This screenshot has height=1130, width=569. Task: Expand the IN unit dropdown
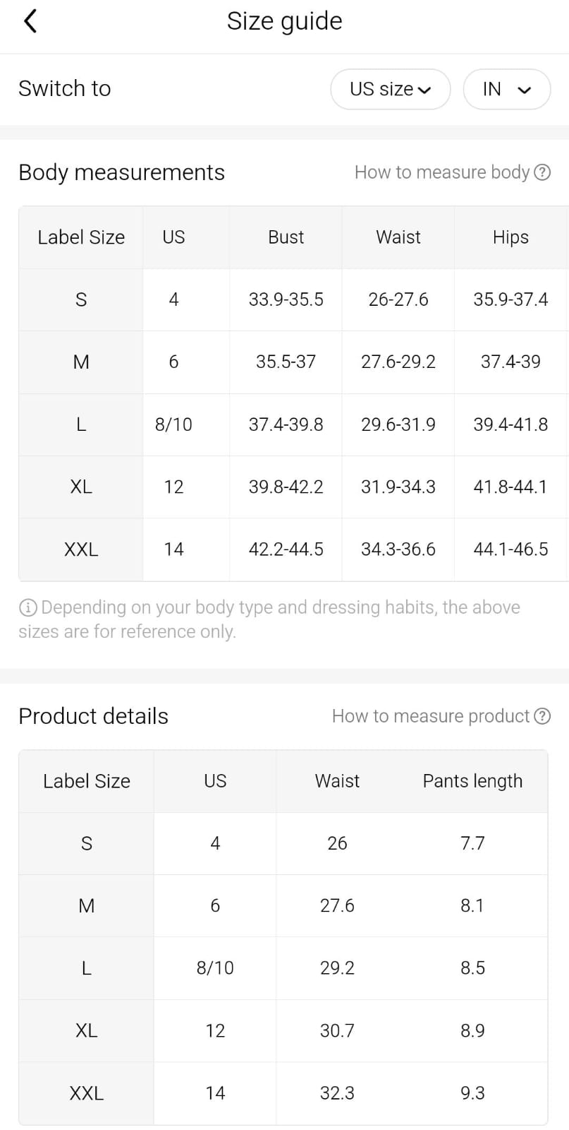(506, 89)
